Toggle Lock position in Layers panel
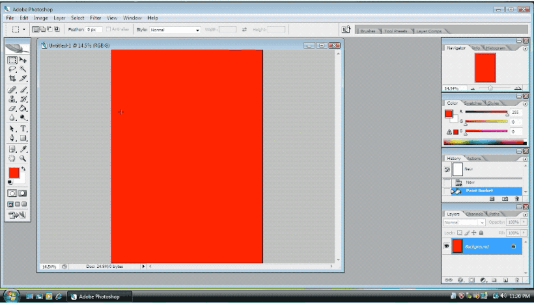The width and height of the screenshot is (534, 303). click(x=474, y=233)
